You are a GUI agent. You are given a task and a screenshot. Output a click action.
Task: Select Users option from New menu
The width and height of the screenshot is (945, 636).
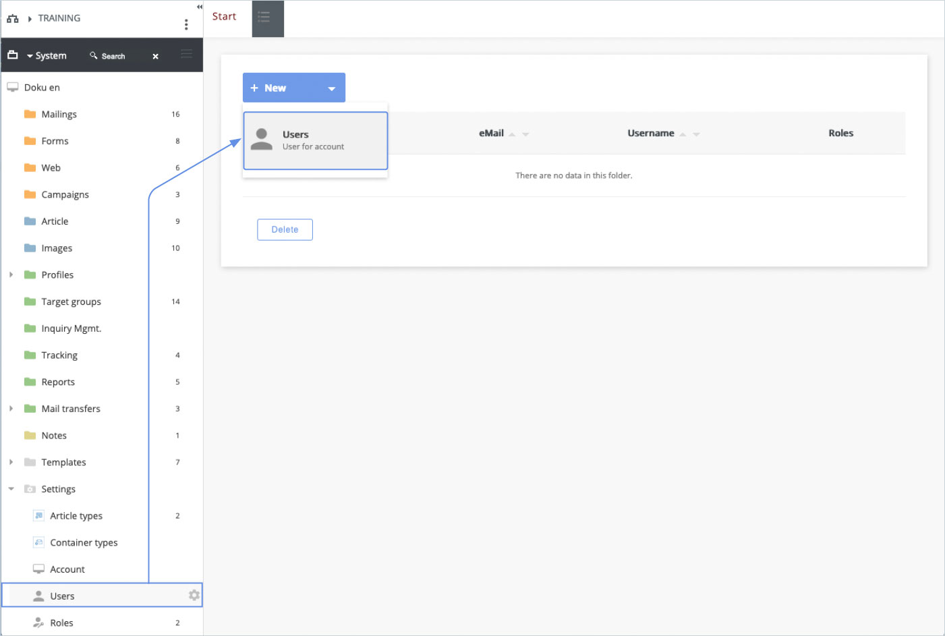pyautogui.click(x=315, y=140)
